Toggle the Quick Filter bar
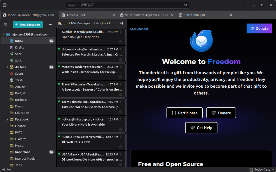This screenshot has height=172, width=276. click(x=105, y=23)
